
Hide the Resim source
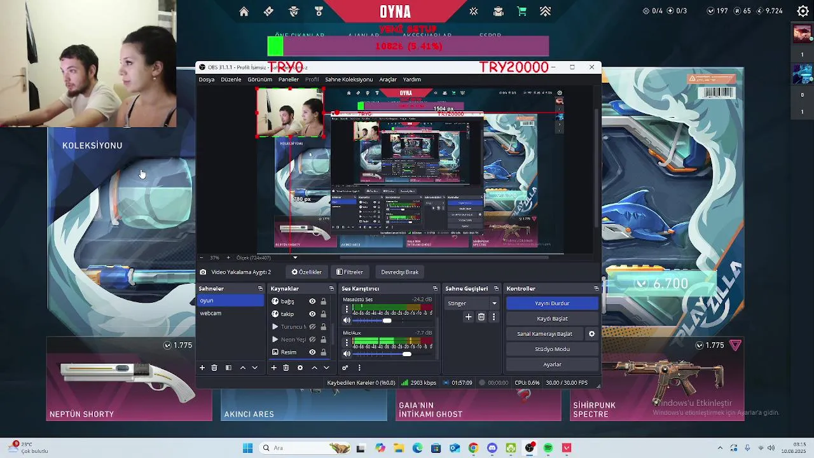pyautogui.click(x=312, y=352)
